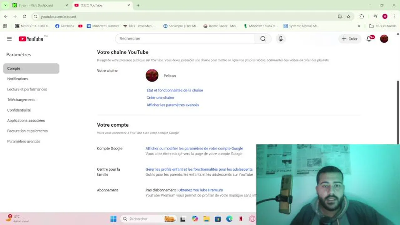Click Créer une chaîne link
This screenshot has height=225, width=400.
pos(160,97)
